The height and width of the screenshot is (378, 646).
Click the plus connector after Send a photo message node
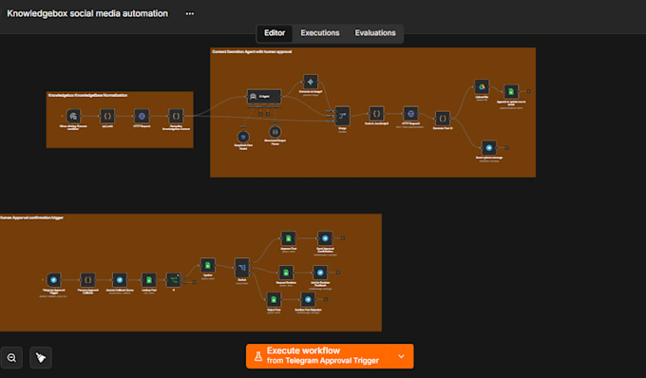coord(506,147)
